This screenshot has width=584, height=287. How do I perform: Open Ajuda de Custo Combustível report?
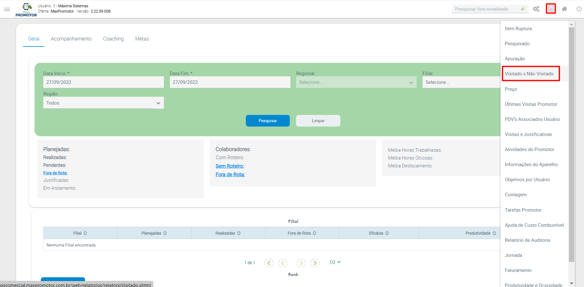(534, 225)
